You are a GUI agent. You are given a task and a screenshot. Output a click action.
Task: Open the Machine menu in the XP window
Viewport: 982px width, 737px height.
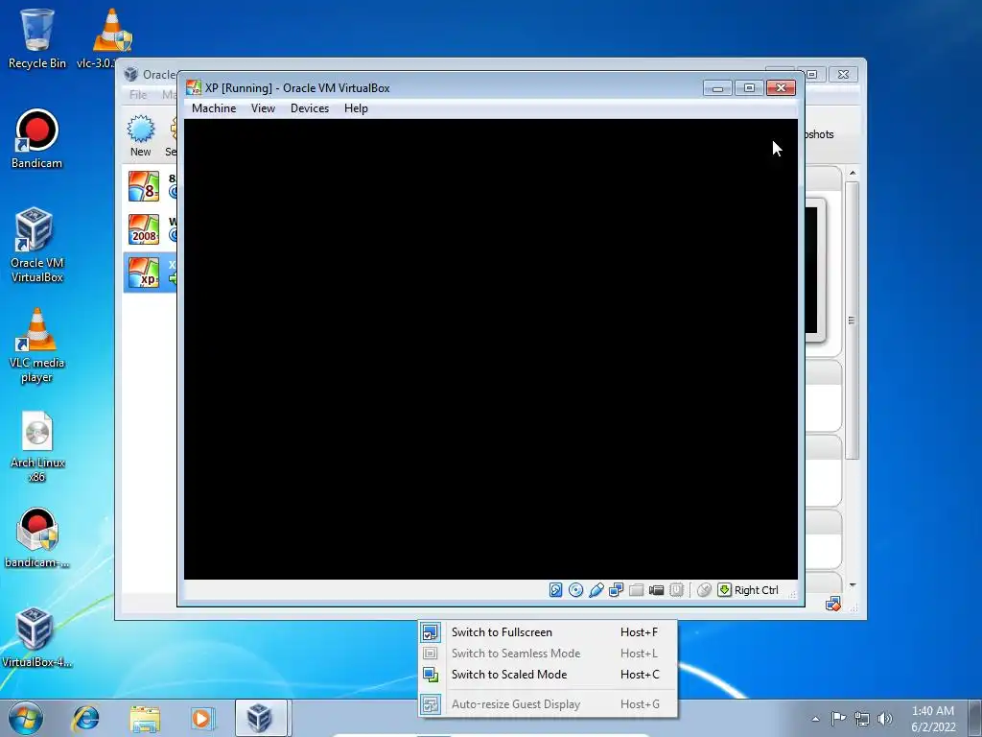(214, 108)
